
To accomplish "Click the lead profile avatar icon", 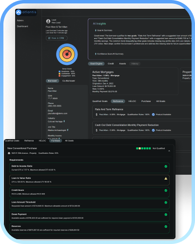I will tap(48, 21).
